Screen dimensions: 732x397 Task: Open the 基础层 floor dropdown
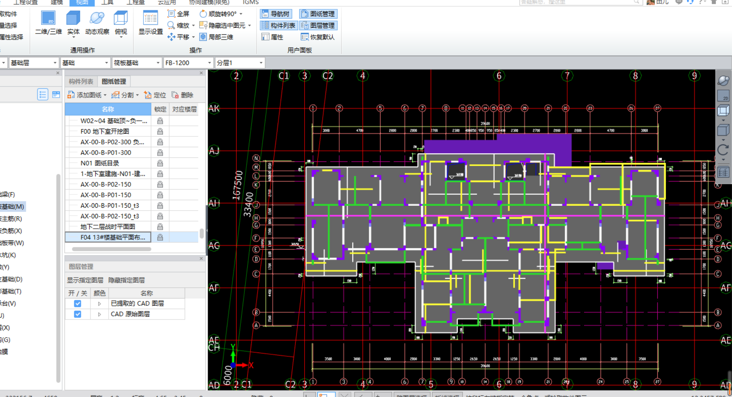point(34,63)
